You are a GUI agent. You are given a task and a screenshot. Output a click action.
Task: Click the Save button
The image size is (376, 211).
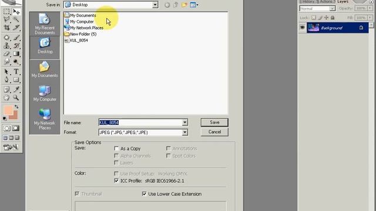click(214, 122)
